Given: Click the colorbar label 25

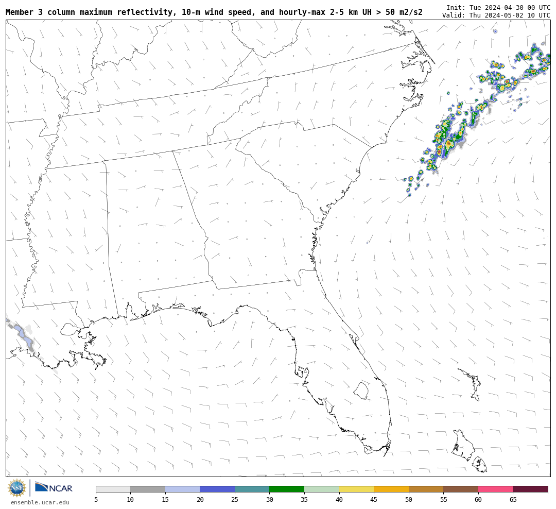Looking at the screenshot, I should 235,500.
